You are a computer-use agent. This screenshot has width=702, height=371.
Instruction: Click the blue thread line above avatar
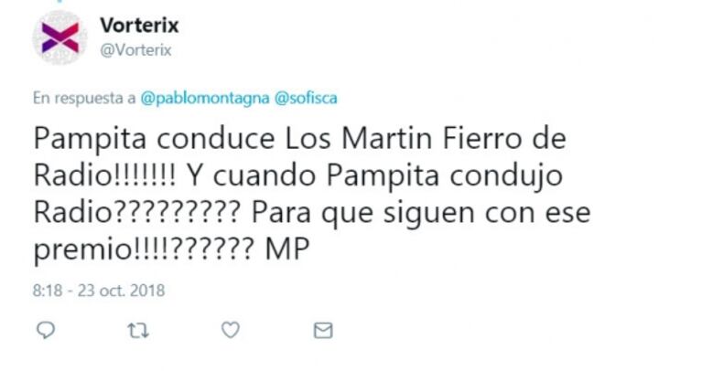click(x=60, y=1)
